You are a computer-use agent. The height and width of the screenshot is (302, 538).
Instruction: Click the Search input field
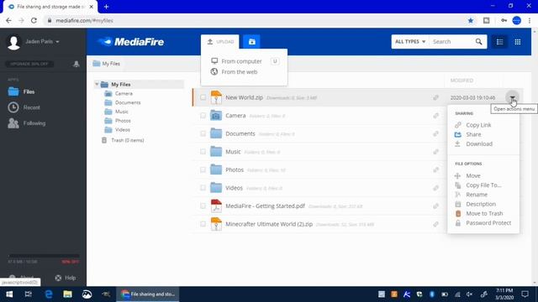click(x=451, y=42)
